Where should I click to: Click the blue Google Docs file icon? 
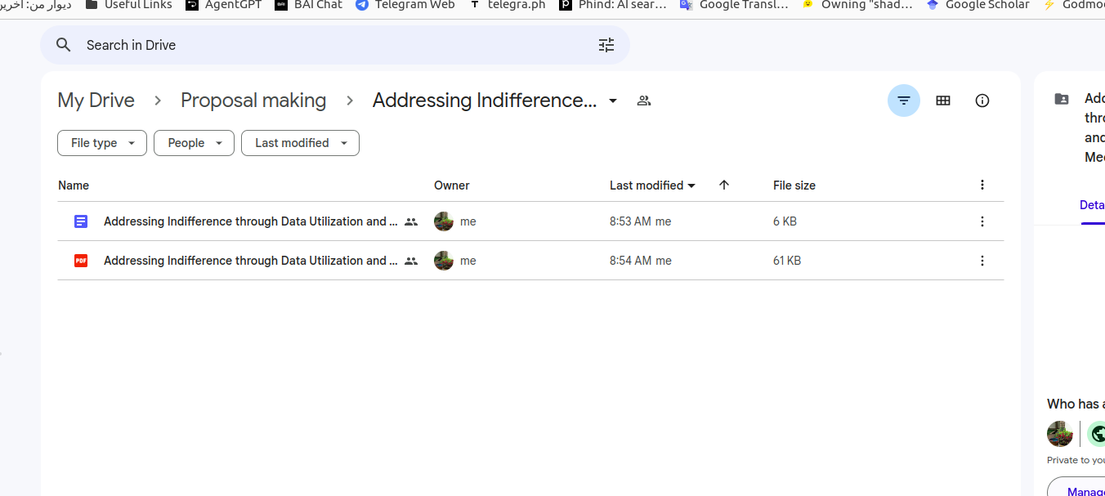tap(81, 221)
